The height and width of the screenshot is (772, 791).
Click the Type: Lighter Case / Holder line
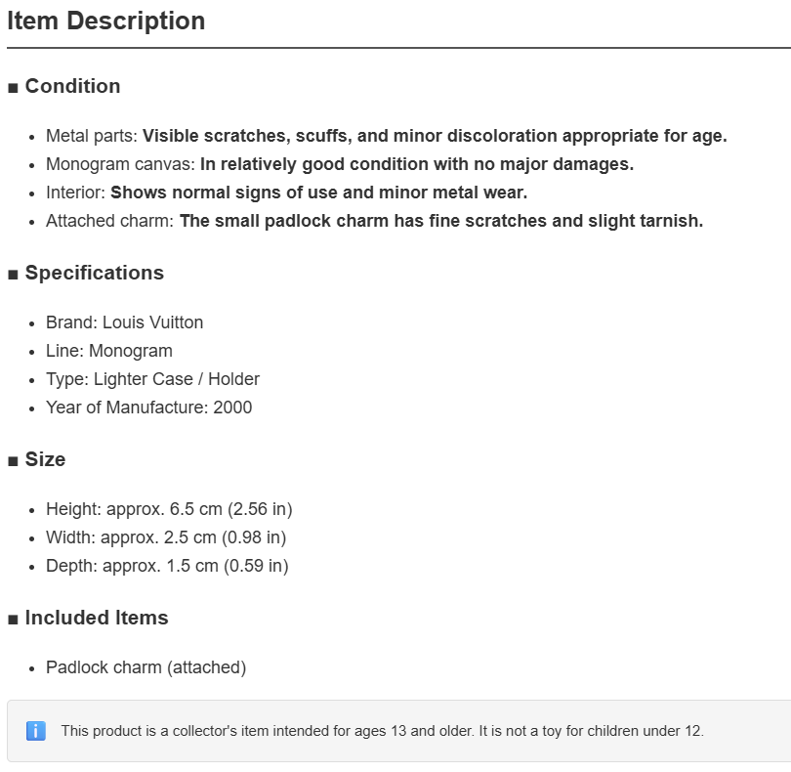click(x=153, y=379)
